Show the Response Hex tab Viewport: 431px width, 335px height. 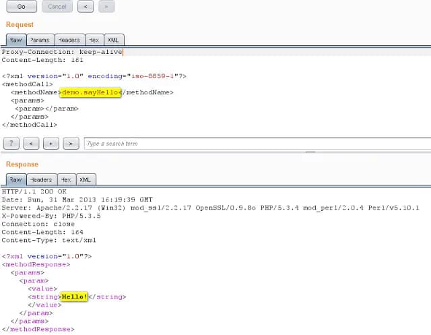pos(65,180)
